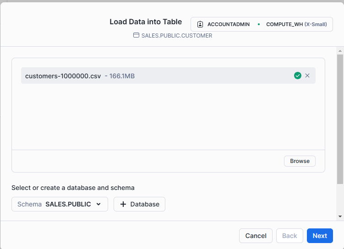Click the vertical scrollbar thumb
Viewport: 344px width, 249px height.
point(340,119)
